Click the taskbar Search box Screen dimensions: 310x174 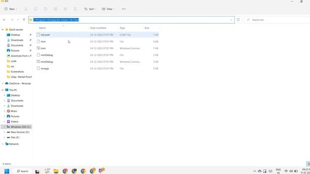23,171
